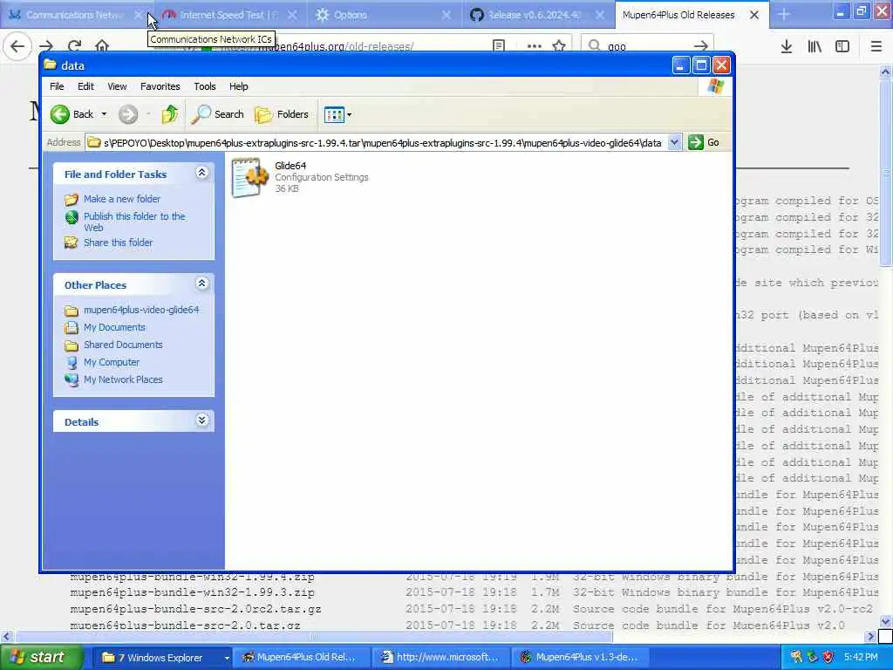Viewport: 893px width, 670px height.
Task: Click mupen64plus-bundle-win32-1.99.3.zip link
Action: point(192,592)
